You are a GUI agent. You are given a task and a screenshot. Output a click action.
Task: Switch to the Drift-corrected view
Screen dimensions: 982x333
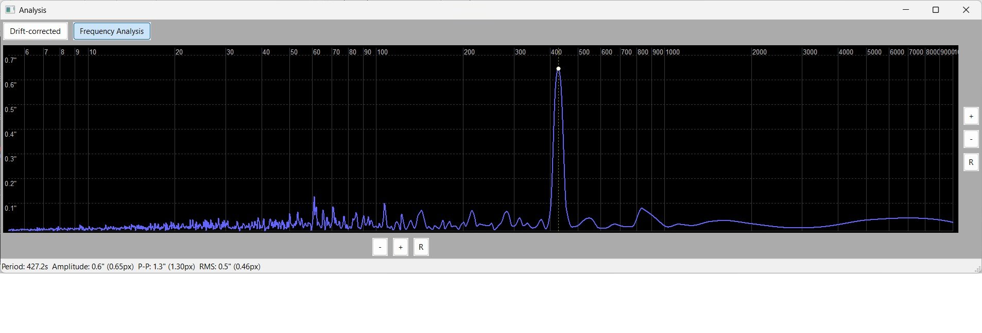(35, 31)
